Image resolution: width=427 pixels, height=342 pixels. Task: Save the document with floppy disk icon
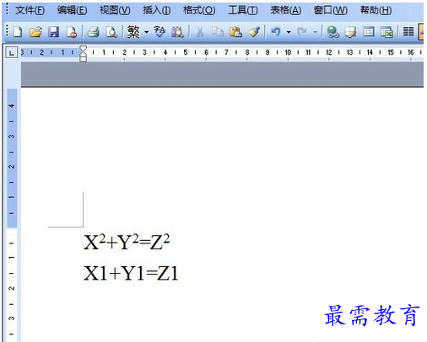(53, 32)
